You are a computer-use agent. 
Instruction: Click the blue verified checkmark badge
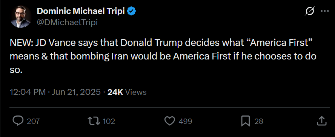(x=132, y=11)
